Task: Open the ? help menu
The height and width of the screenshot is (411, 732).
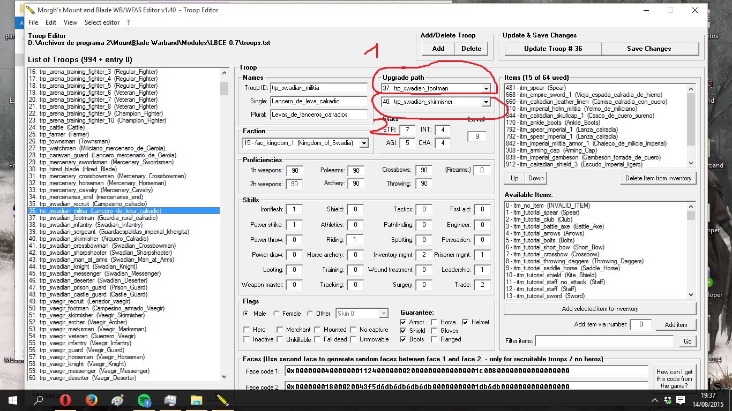Action: tap(128, 22)
